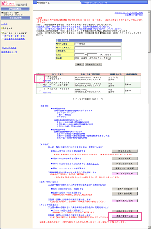
Task: Select radio for サントリーホール仕入確認 row
Action: coord(39,85)
